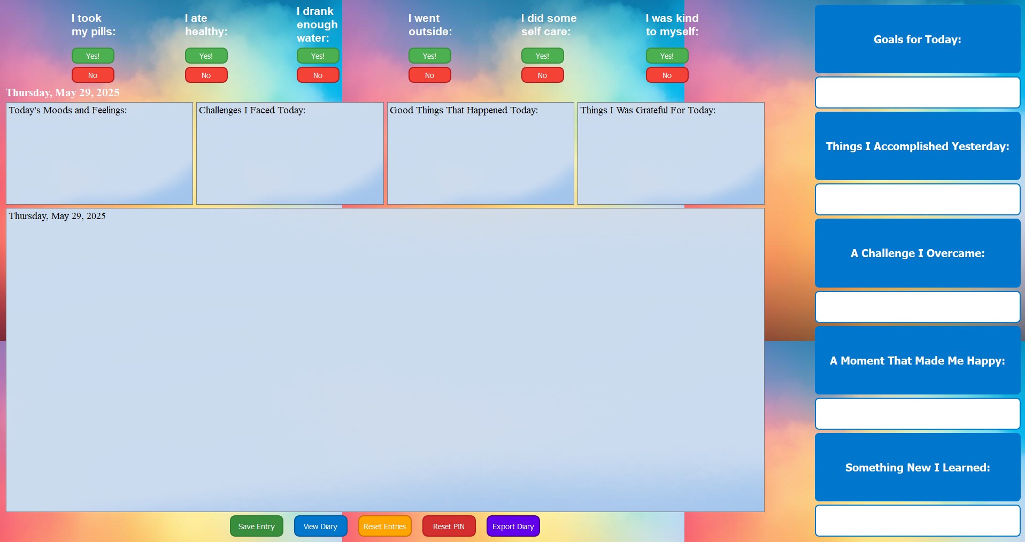This screenshot has height=542, width=1025.
Task: Click the A Challenge I Overcame input
Action: 918,307
